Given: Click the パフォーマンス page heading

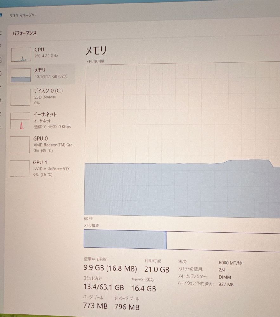Looking at the screenshot, I should (24, 33).
